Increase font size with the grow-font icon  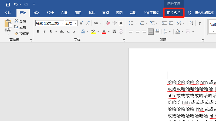point(81,23)
